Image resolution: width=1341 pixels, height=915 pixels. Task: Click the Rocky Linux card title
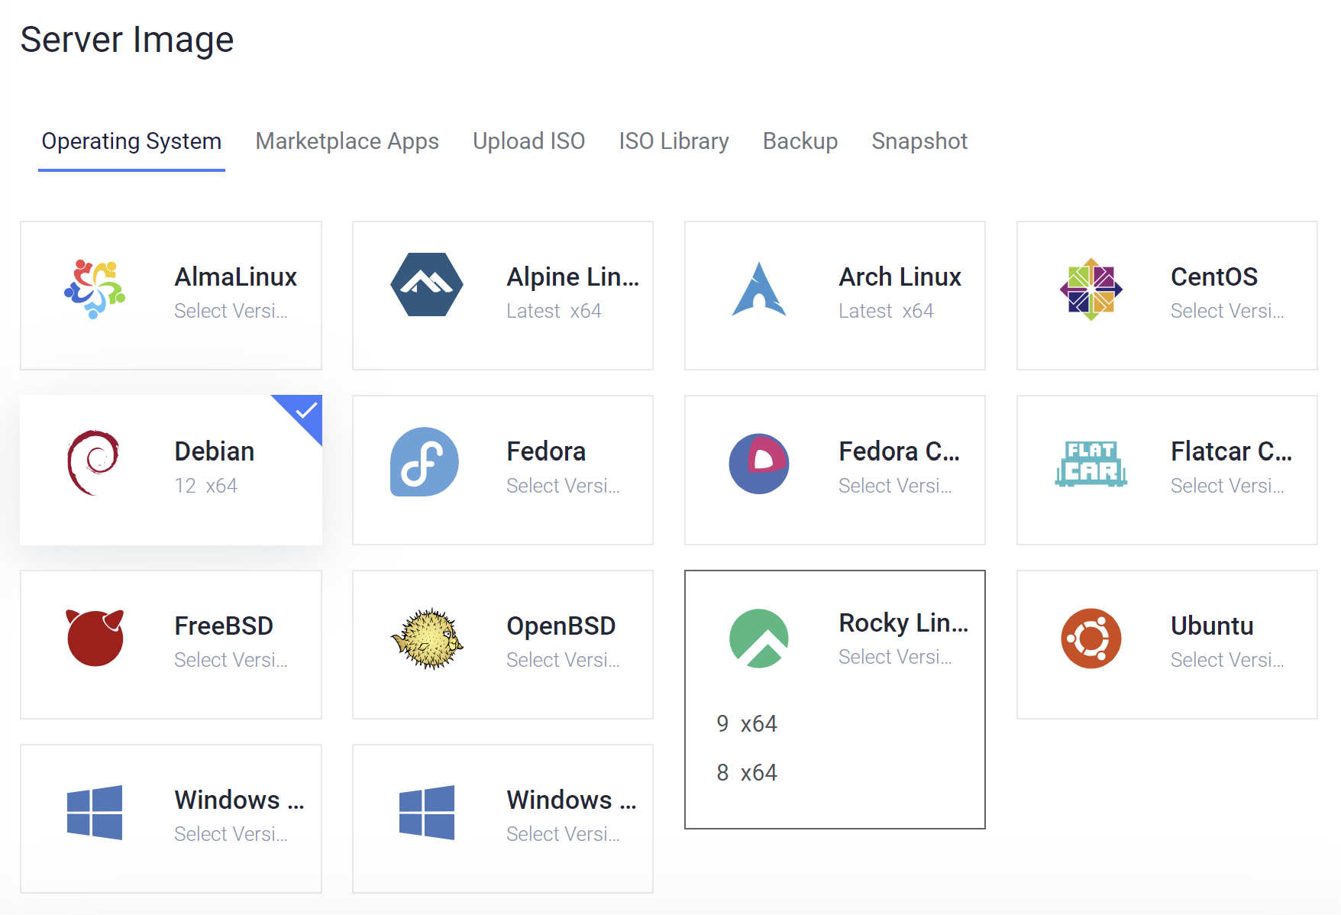point(903,622)
